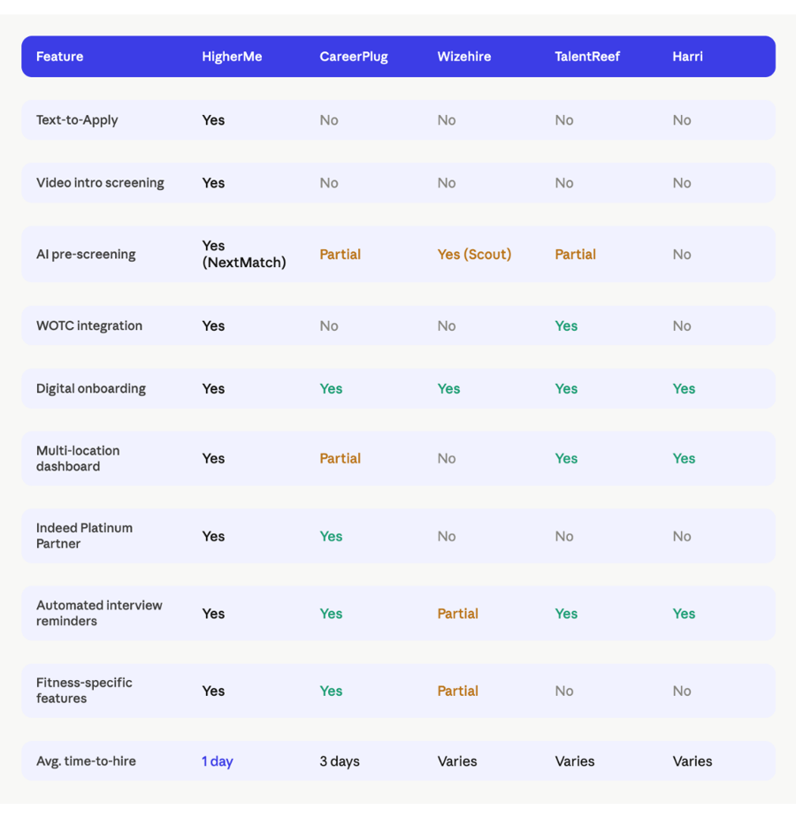Viewport: 796px width, 818px height.
Task: Select the Automated interview reminders row label
Action: (x=99, y=613)
